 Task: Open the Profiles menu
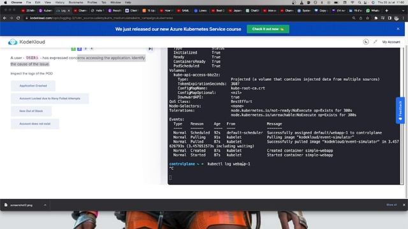92,3
